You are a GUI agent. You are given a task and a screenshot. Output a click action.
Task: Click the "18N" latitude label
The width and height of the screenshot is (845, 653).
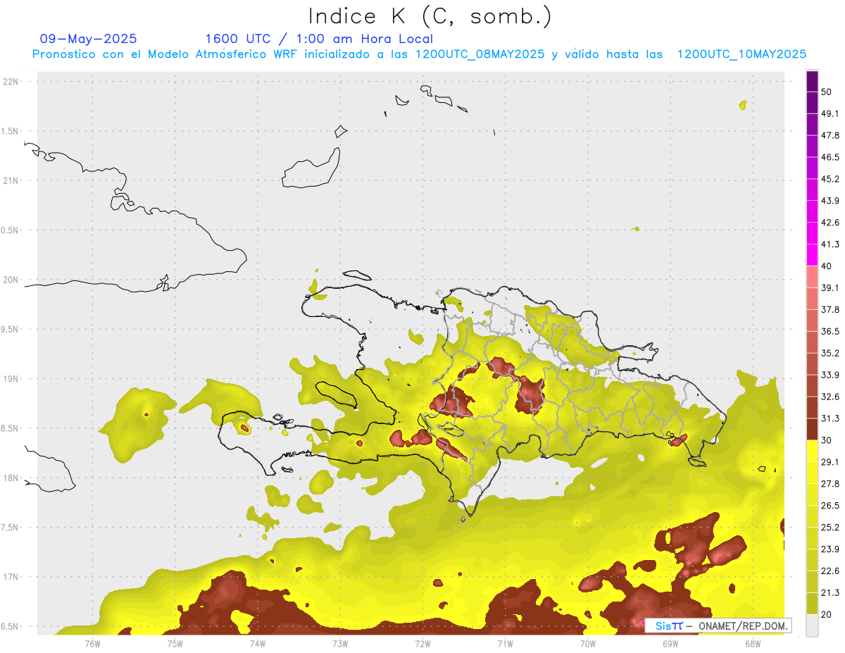click(11, 478)
